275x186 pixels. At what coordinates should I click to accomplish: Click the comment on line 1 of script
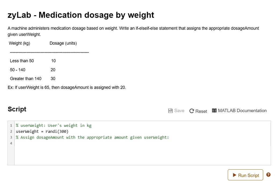click(x=54, y=126)
